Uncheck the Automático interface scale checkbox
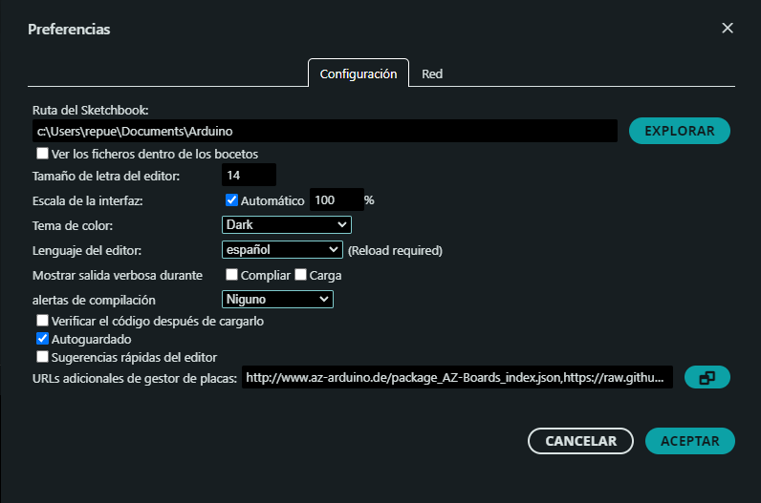This screenshot has height=503, width=761. coord(231,200)
